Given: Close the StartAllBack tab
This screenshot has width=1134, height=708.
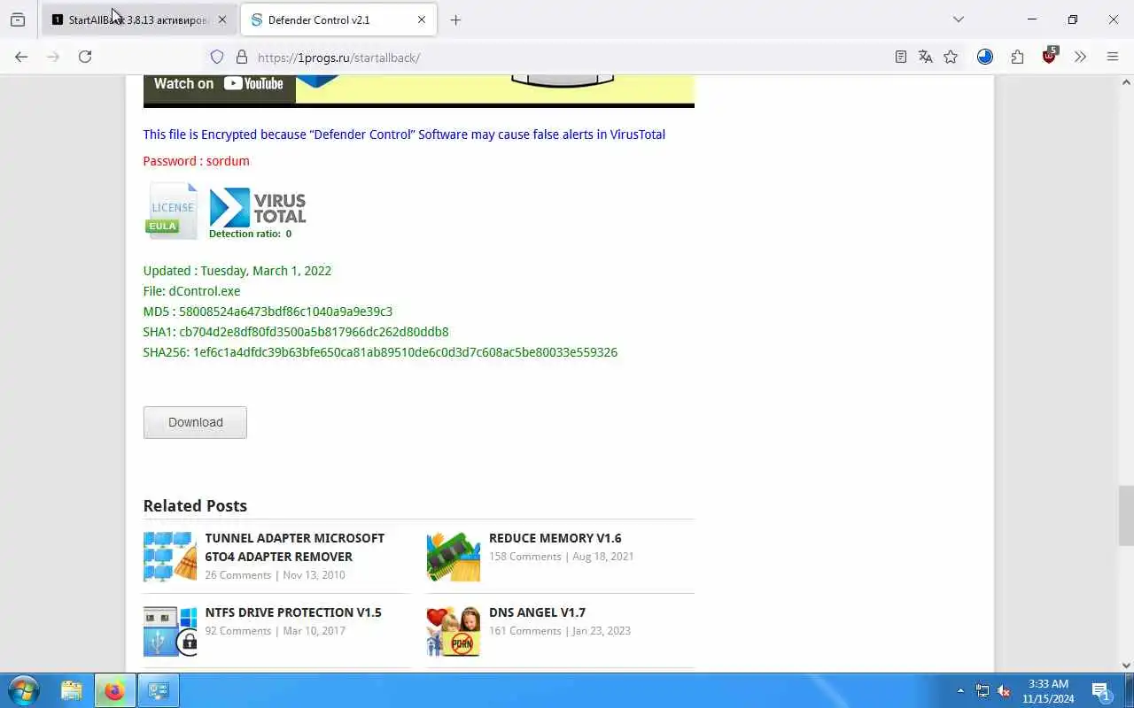Looking at the screenshot, I should (x=222, y=19).
